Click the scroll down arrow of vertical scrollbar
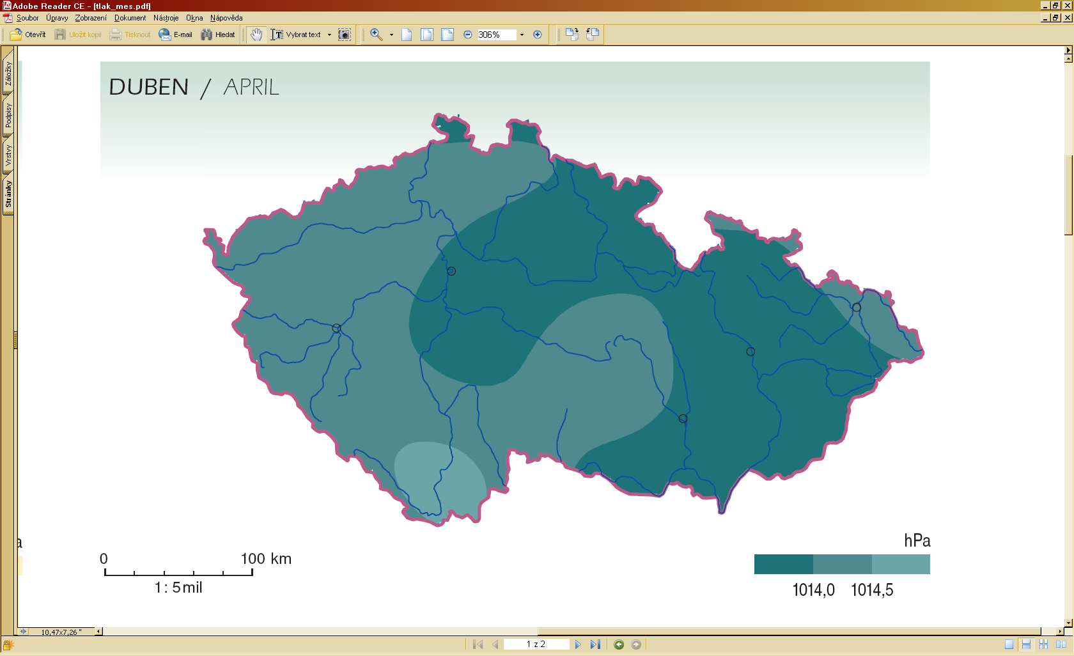1074x656 pixels. click(1068, 623)
